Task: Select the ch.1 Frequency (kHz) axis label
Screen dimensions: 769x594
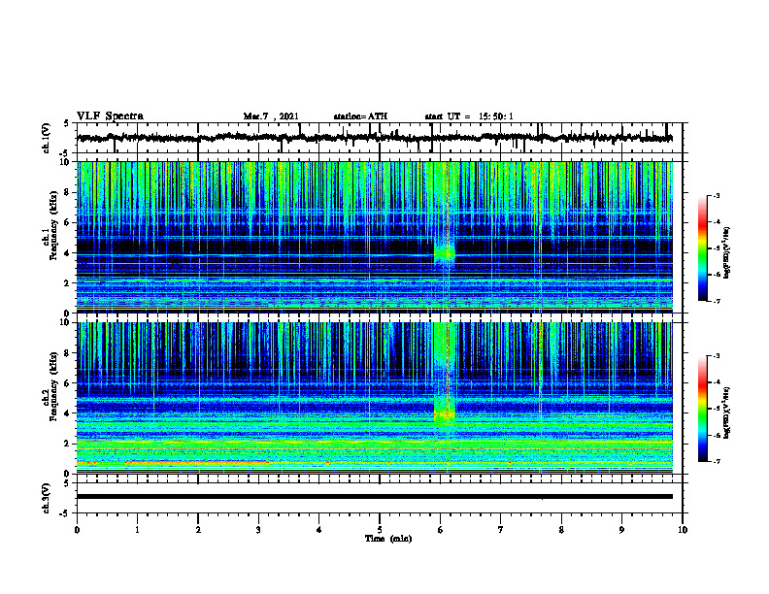Action: 50,223
